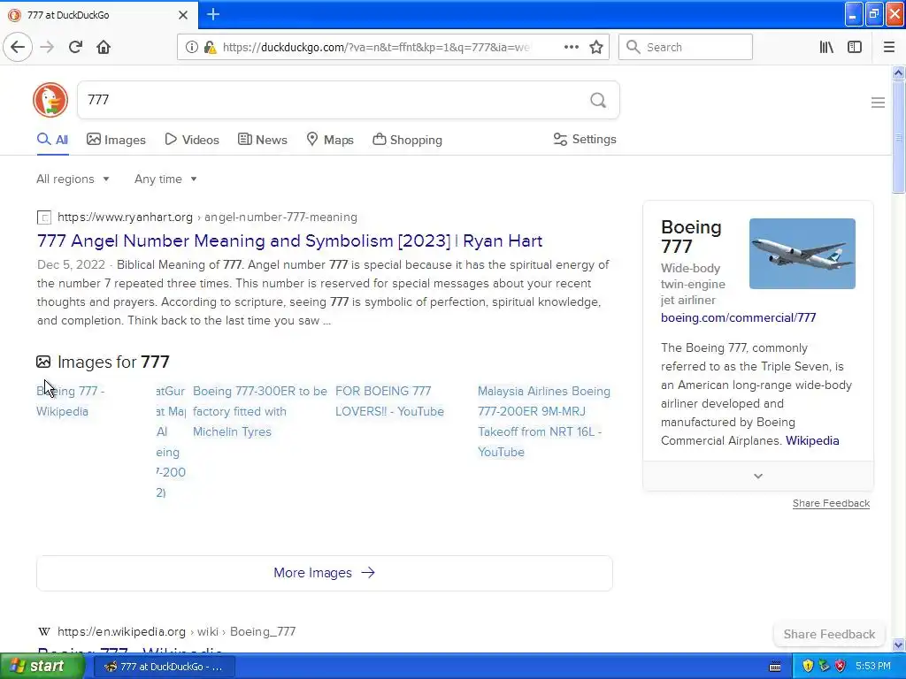Switch to the Shopping tab
The width and height of the screenshot is (906, 679).
pyautogui.click(x=407, y=140)
